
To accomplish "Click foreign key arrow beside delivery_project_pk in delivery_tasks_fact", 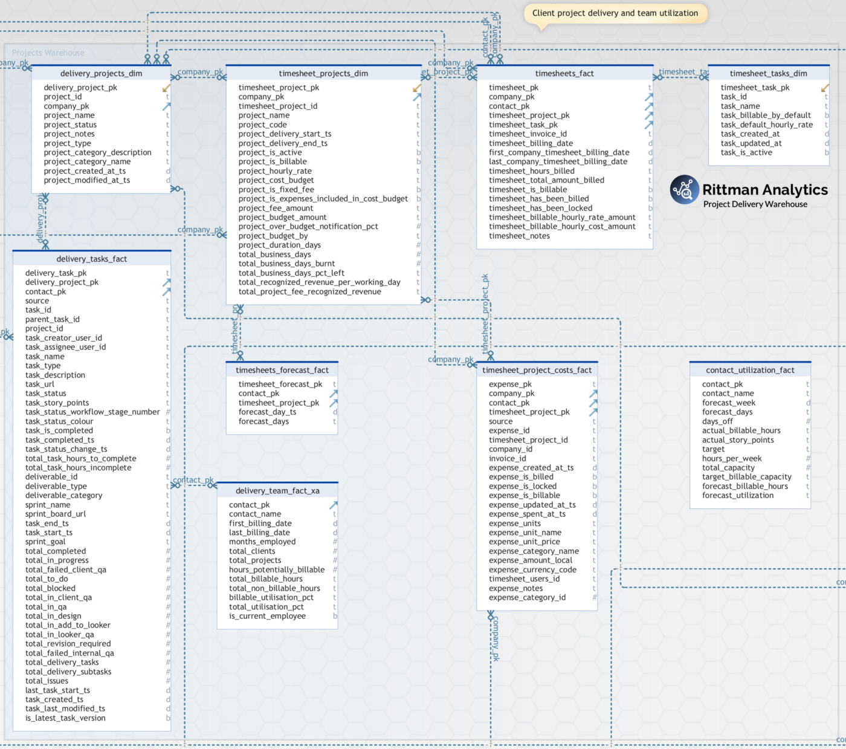I will click(x=166, y=282).
